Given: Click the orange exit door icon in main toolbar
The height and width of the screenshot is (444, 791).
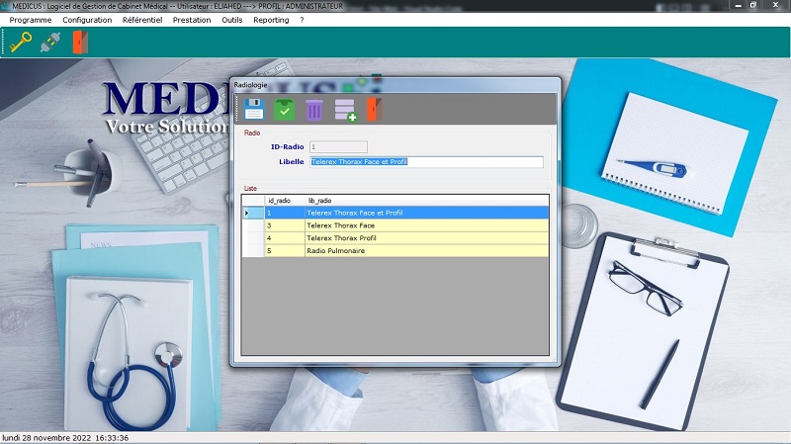Looking at the screenshot, I should 80,42.
